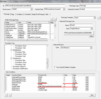This screenshot has width=101, height=99.
Task: Open the Package Template dropdown
Action: pos(94,18)
